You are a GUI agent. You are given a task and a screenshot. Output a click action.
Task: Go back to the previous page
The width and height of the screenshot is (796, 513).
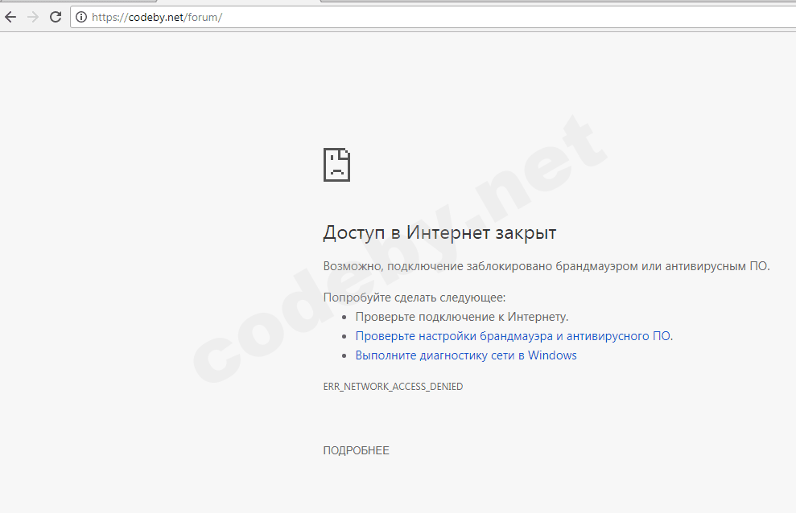tap(10, 17)
